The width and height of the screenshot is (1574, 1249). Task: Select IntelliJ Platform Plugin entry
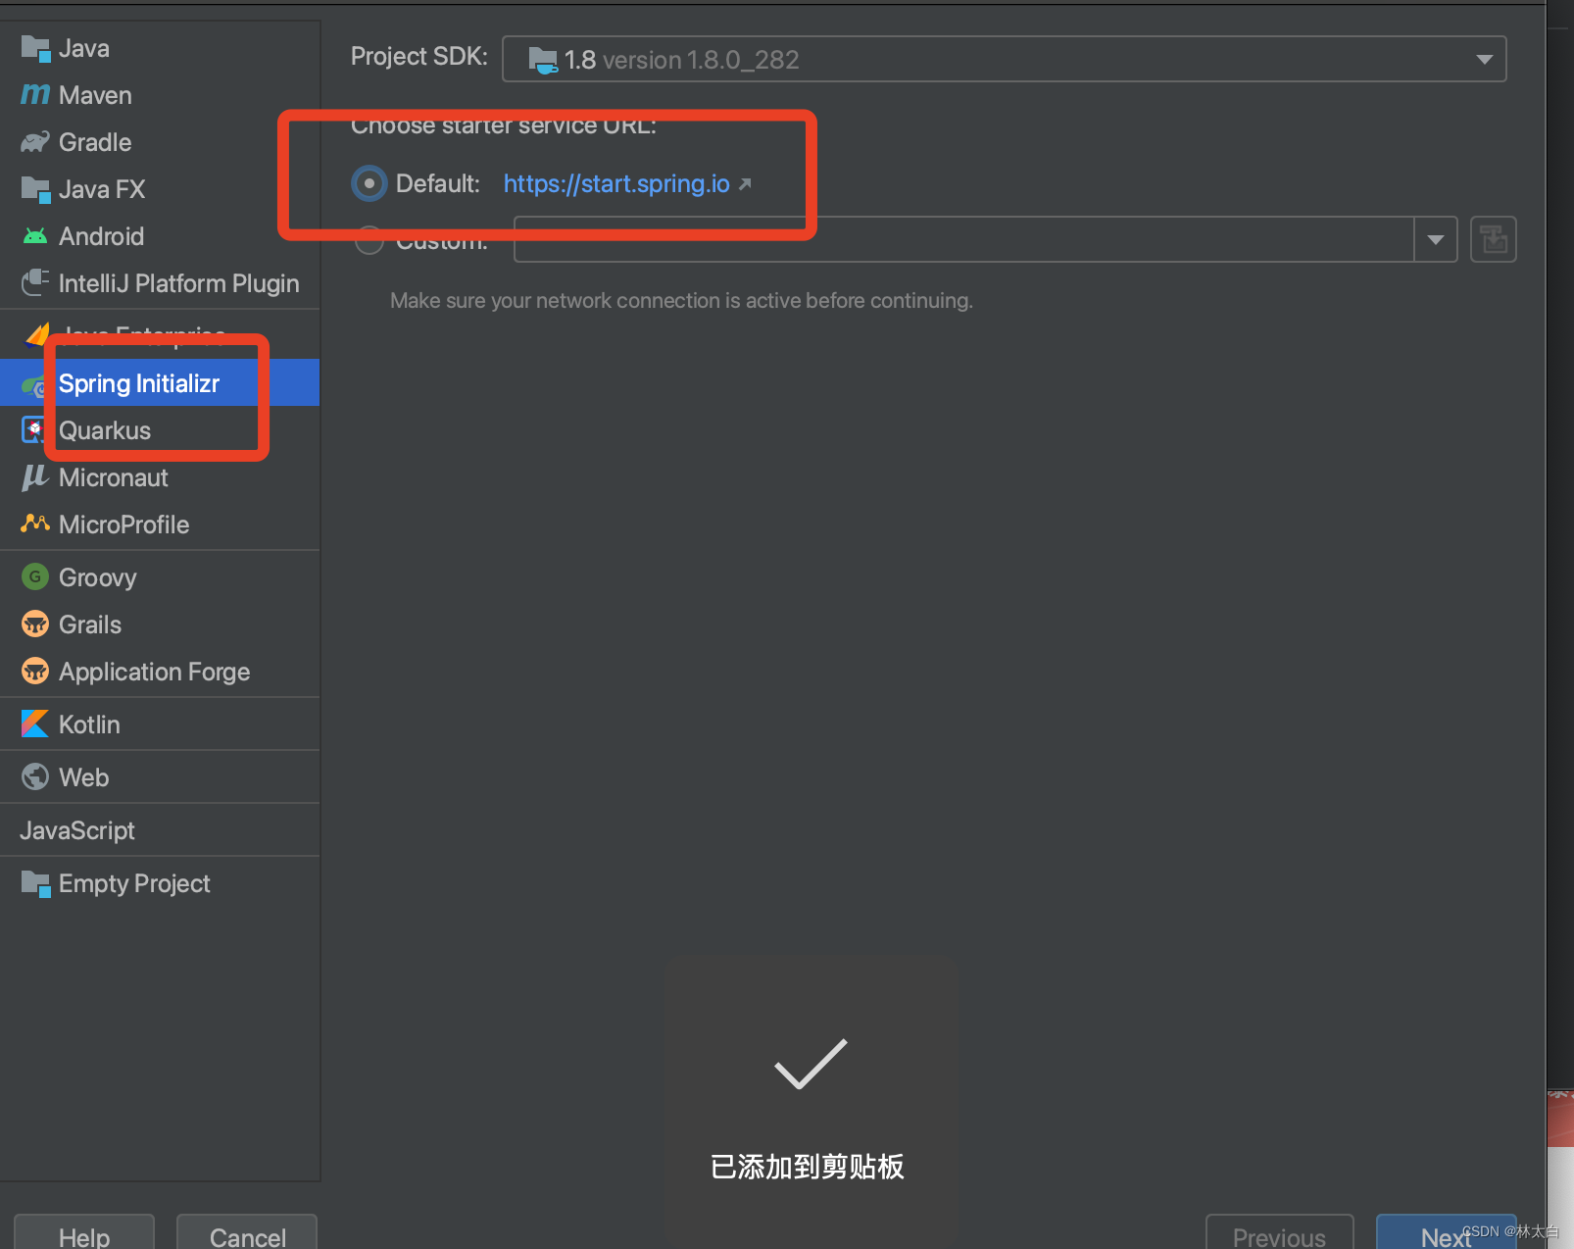[160, 283]
